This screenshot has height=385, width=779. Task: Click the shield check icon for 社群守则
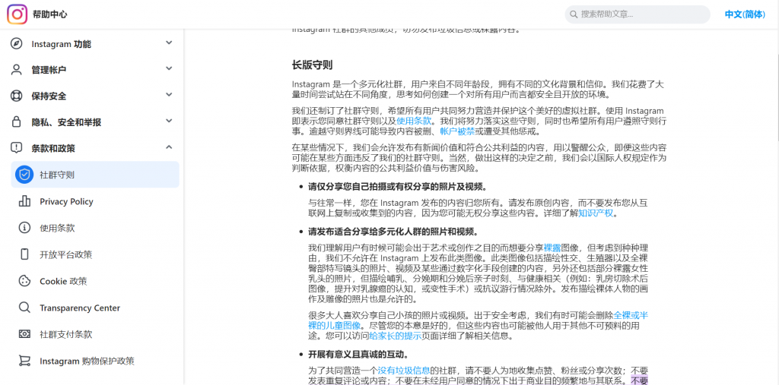[x=24, y=175]
